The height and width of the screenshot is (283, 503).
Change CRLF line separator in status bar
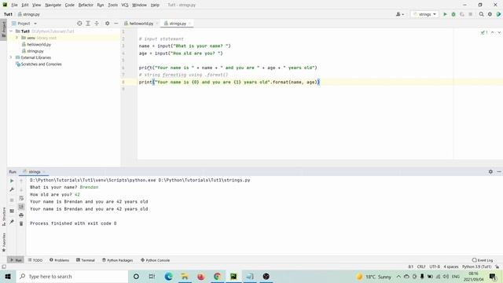421,266
